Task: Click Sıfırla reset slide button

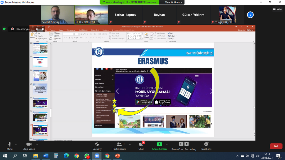Action: tap(57, 36)
